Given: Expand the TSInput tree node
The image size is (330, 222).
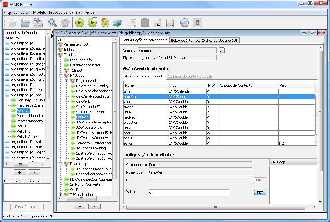Looking at the screenshot, I should pos(61,70).
